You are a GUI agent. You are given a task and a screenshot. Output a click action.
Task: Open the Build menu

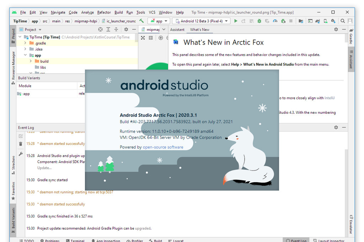pos(118,12)
